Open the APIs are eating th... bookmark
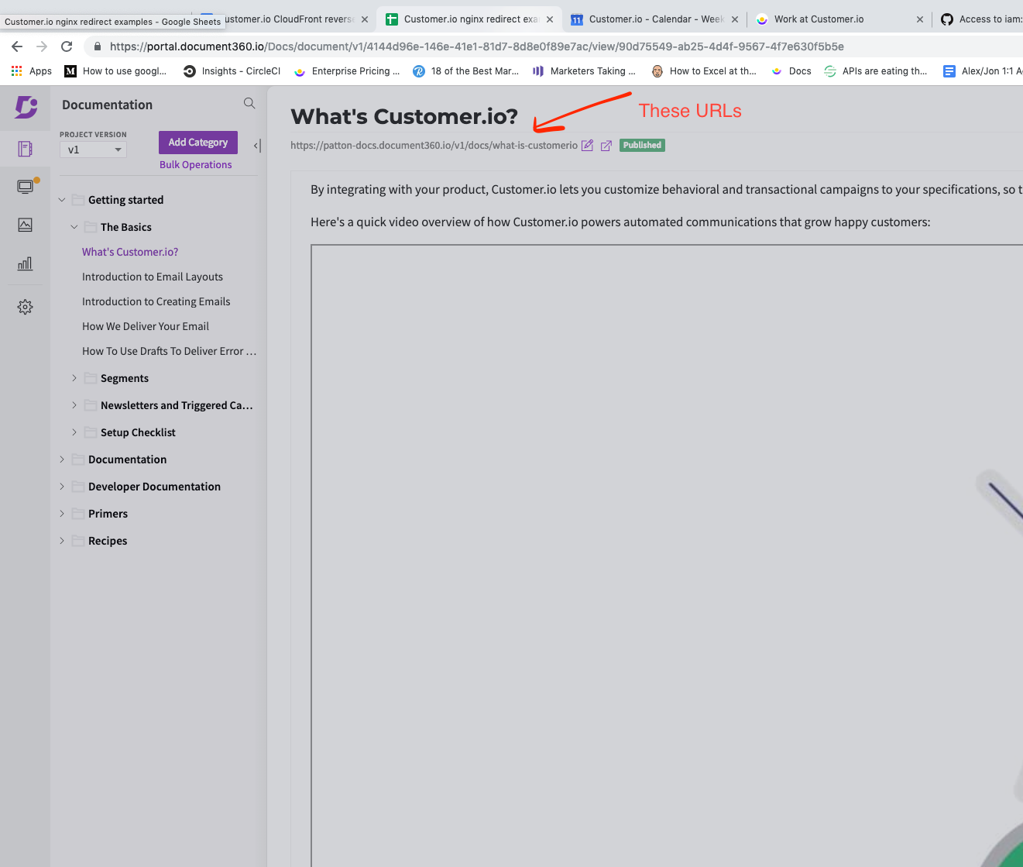 click(x=876, y=71)
